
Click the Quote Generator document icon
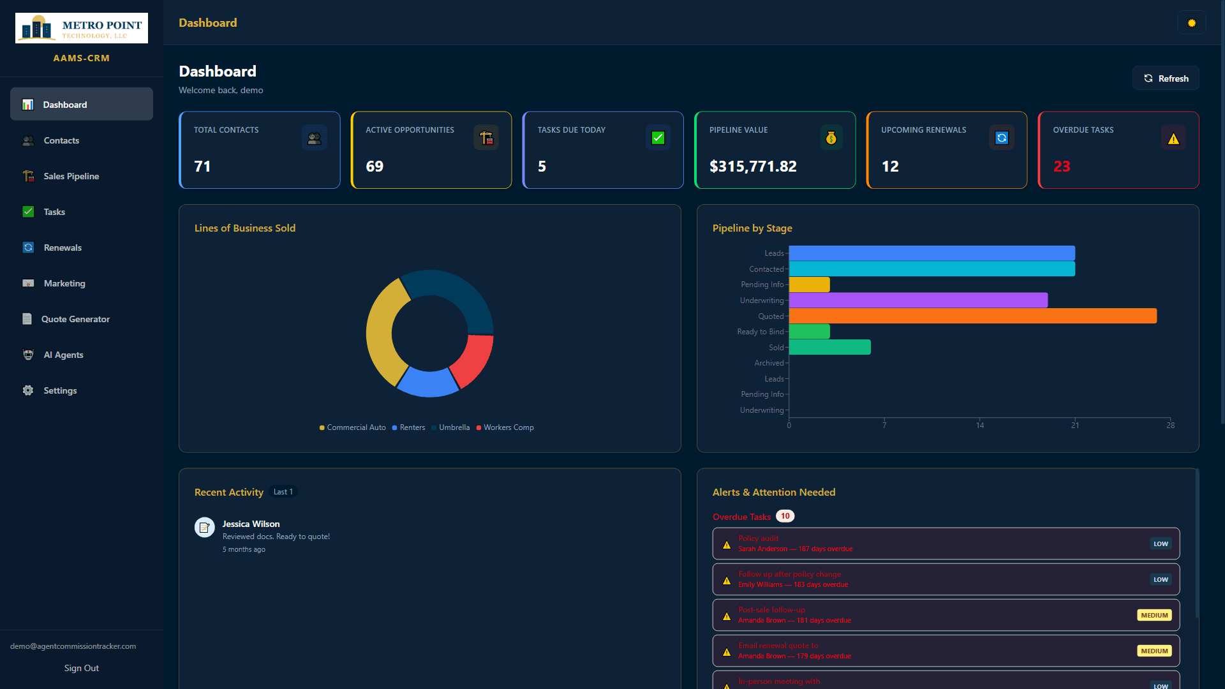click(x=28, y=319)
